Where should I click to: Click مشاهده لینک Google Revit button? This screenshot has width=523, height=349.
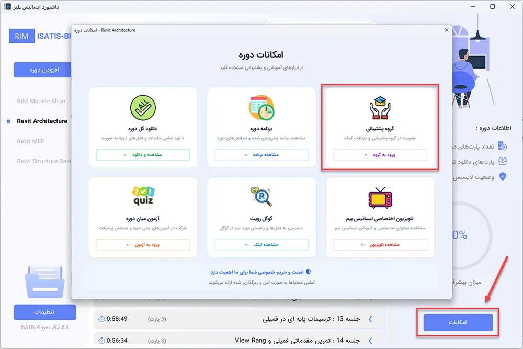261,245
